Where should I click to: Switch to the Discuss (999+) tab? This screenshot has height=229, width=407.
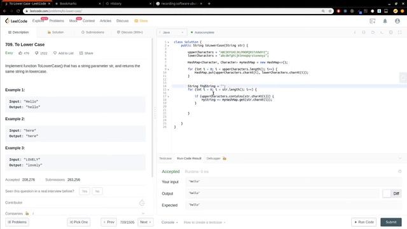(130, 32)
